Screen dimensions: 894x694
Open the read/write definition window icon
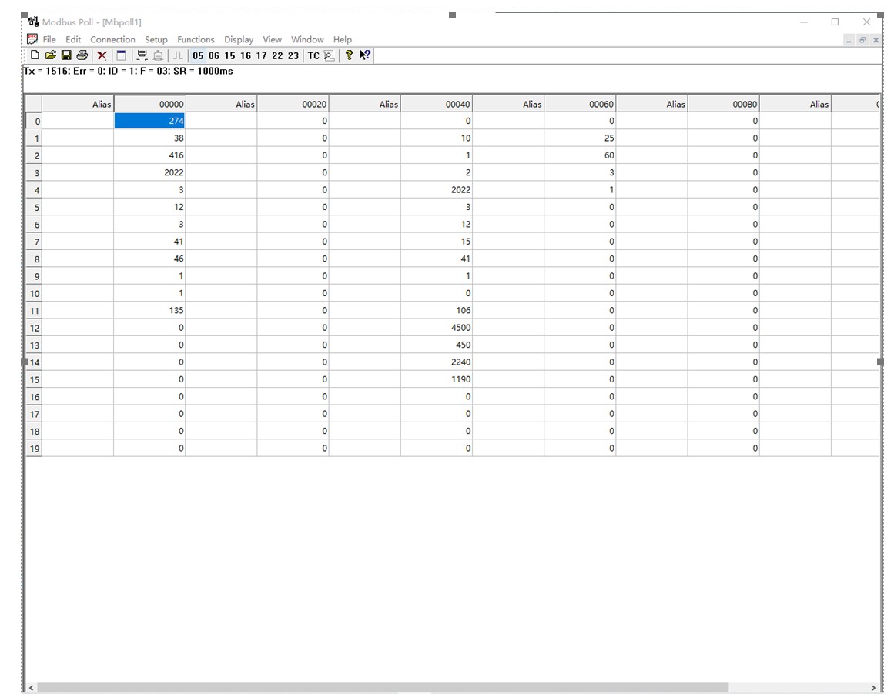(121, 55)
